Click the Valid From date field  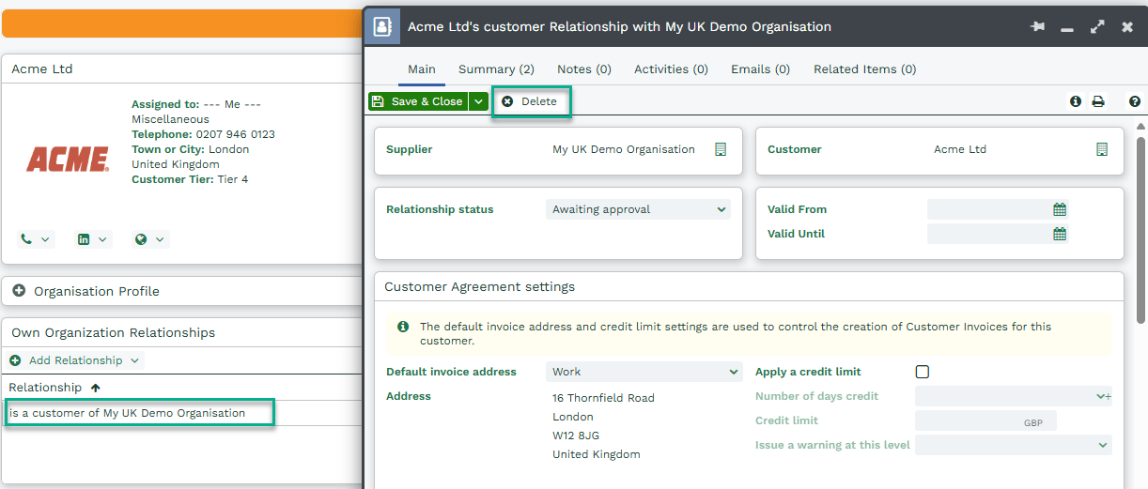point(989,209)
